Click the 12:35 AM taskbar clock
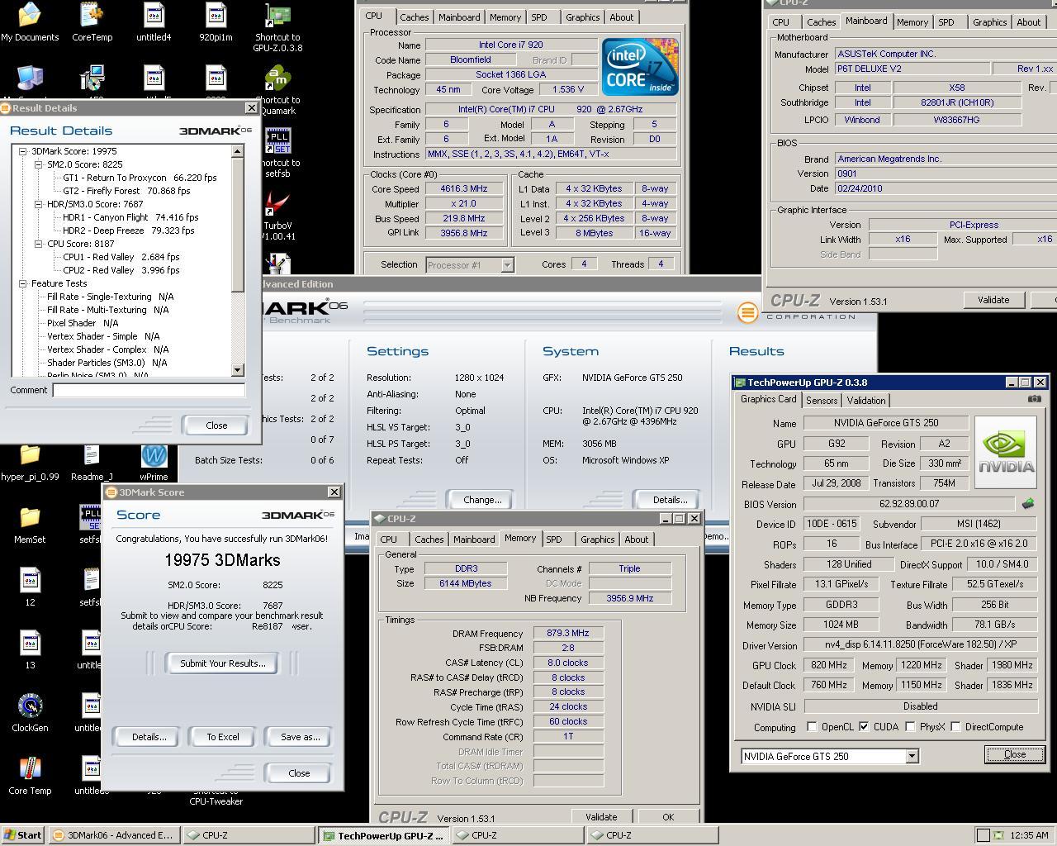 (1029, 835)
